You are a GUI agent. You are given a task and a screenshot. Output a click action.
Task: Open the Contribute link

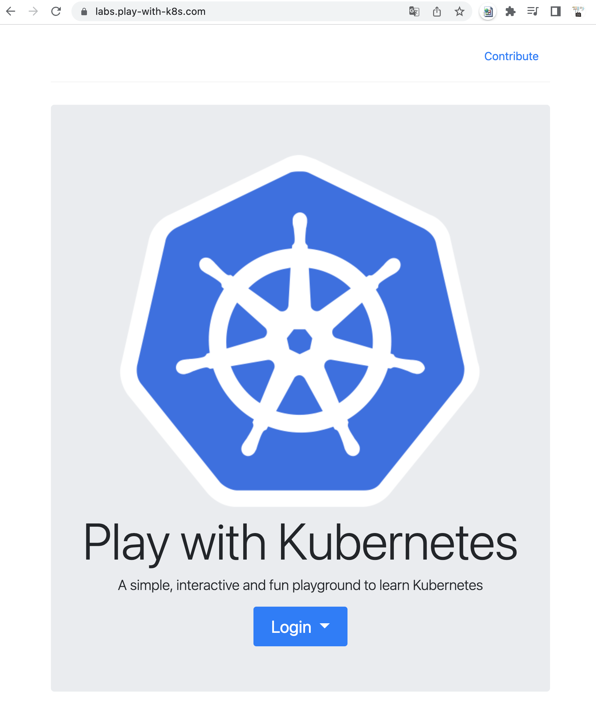coord(511,56)
